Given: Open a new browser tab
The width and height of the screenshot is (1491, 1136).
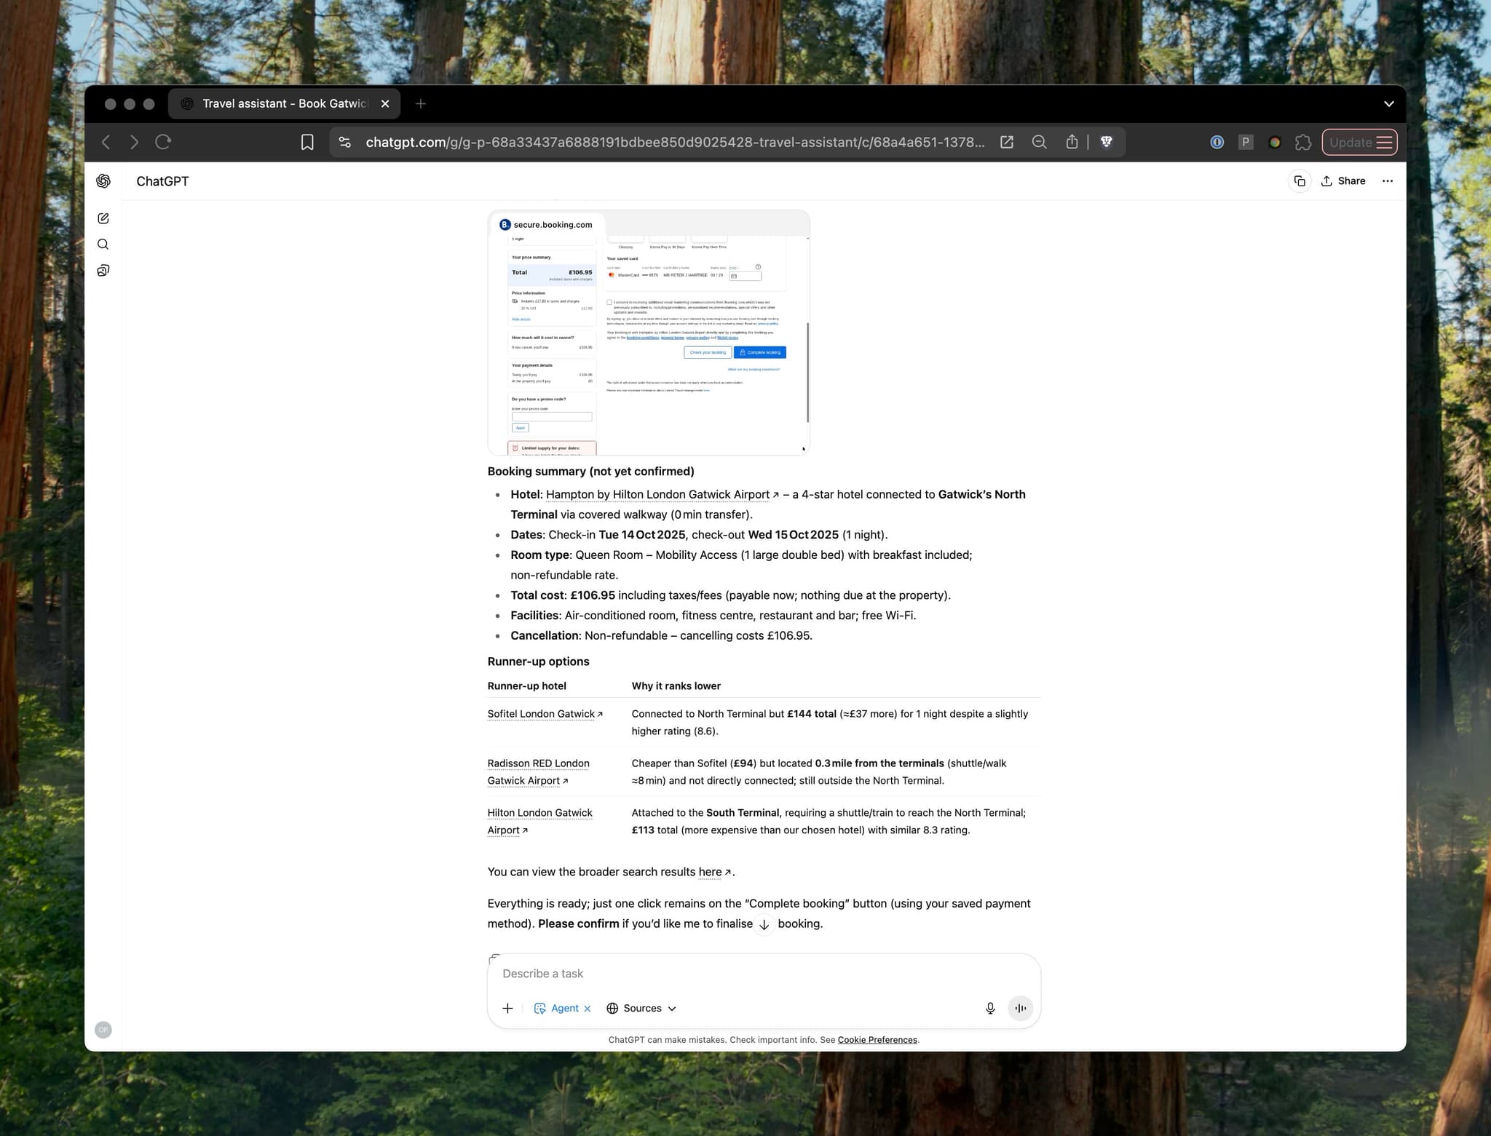Looking at the screenshot, I should [421, 104].
